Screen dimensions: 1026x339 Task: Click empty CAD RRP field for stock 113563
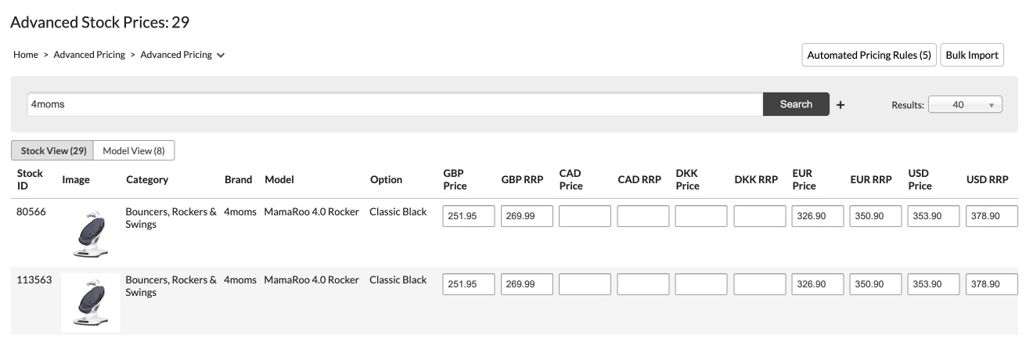tap(643, 284)
